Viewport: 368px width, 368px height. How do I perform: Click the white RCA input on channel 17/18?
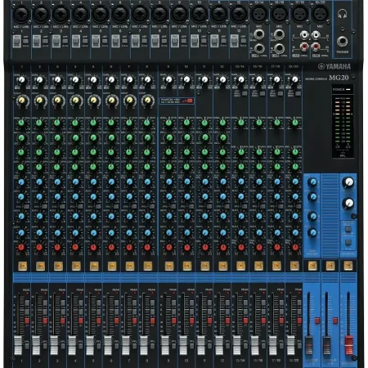pos(304,35)
